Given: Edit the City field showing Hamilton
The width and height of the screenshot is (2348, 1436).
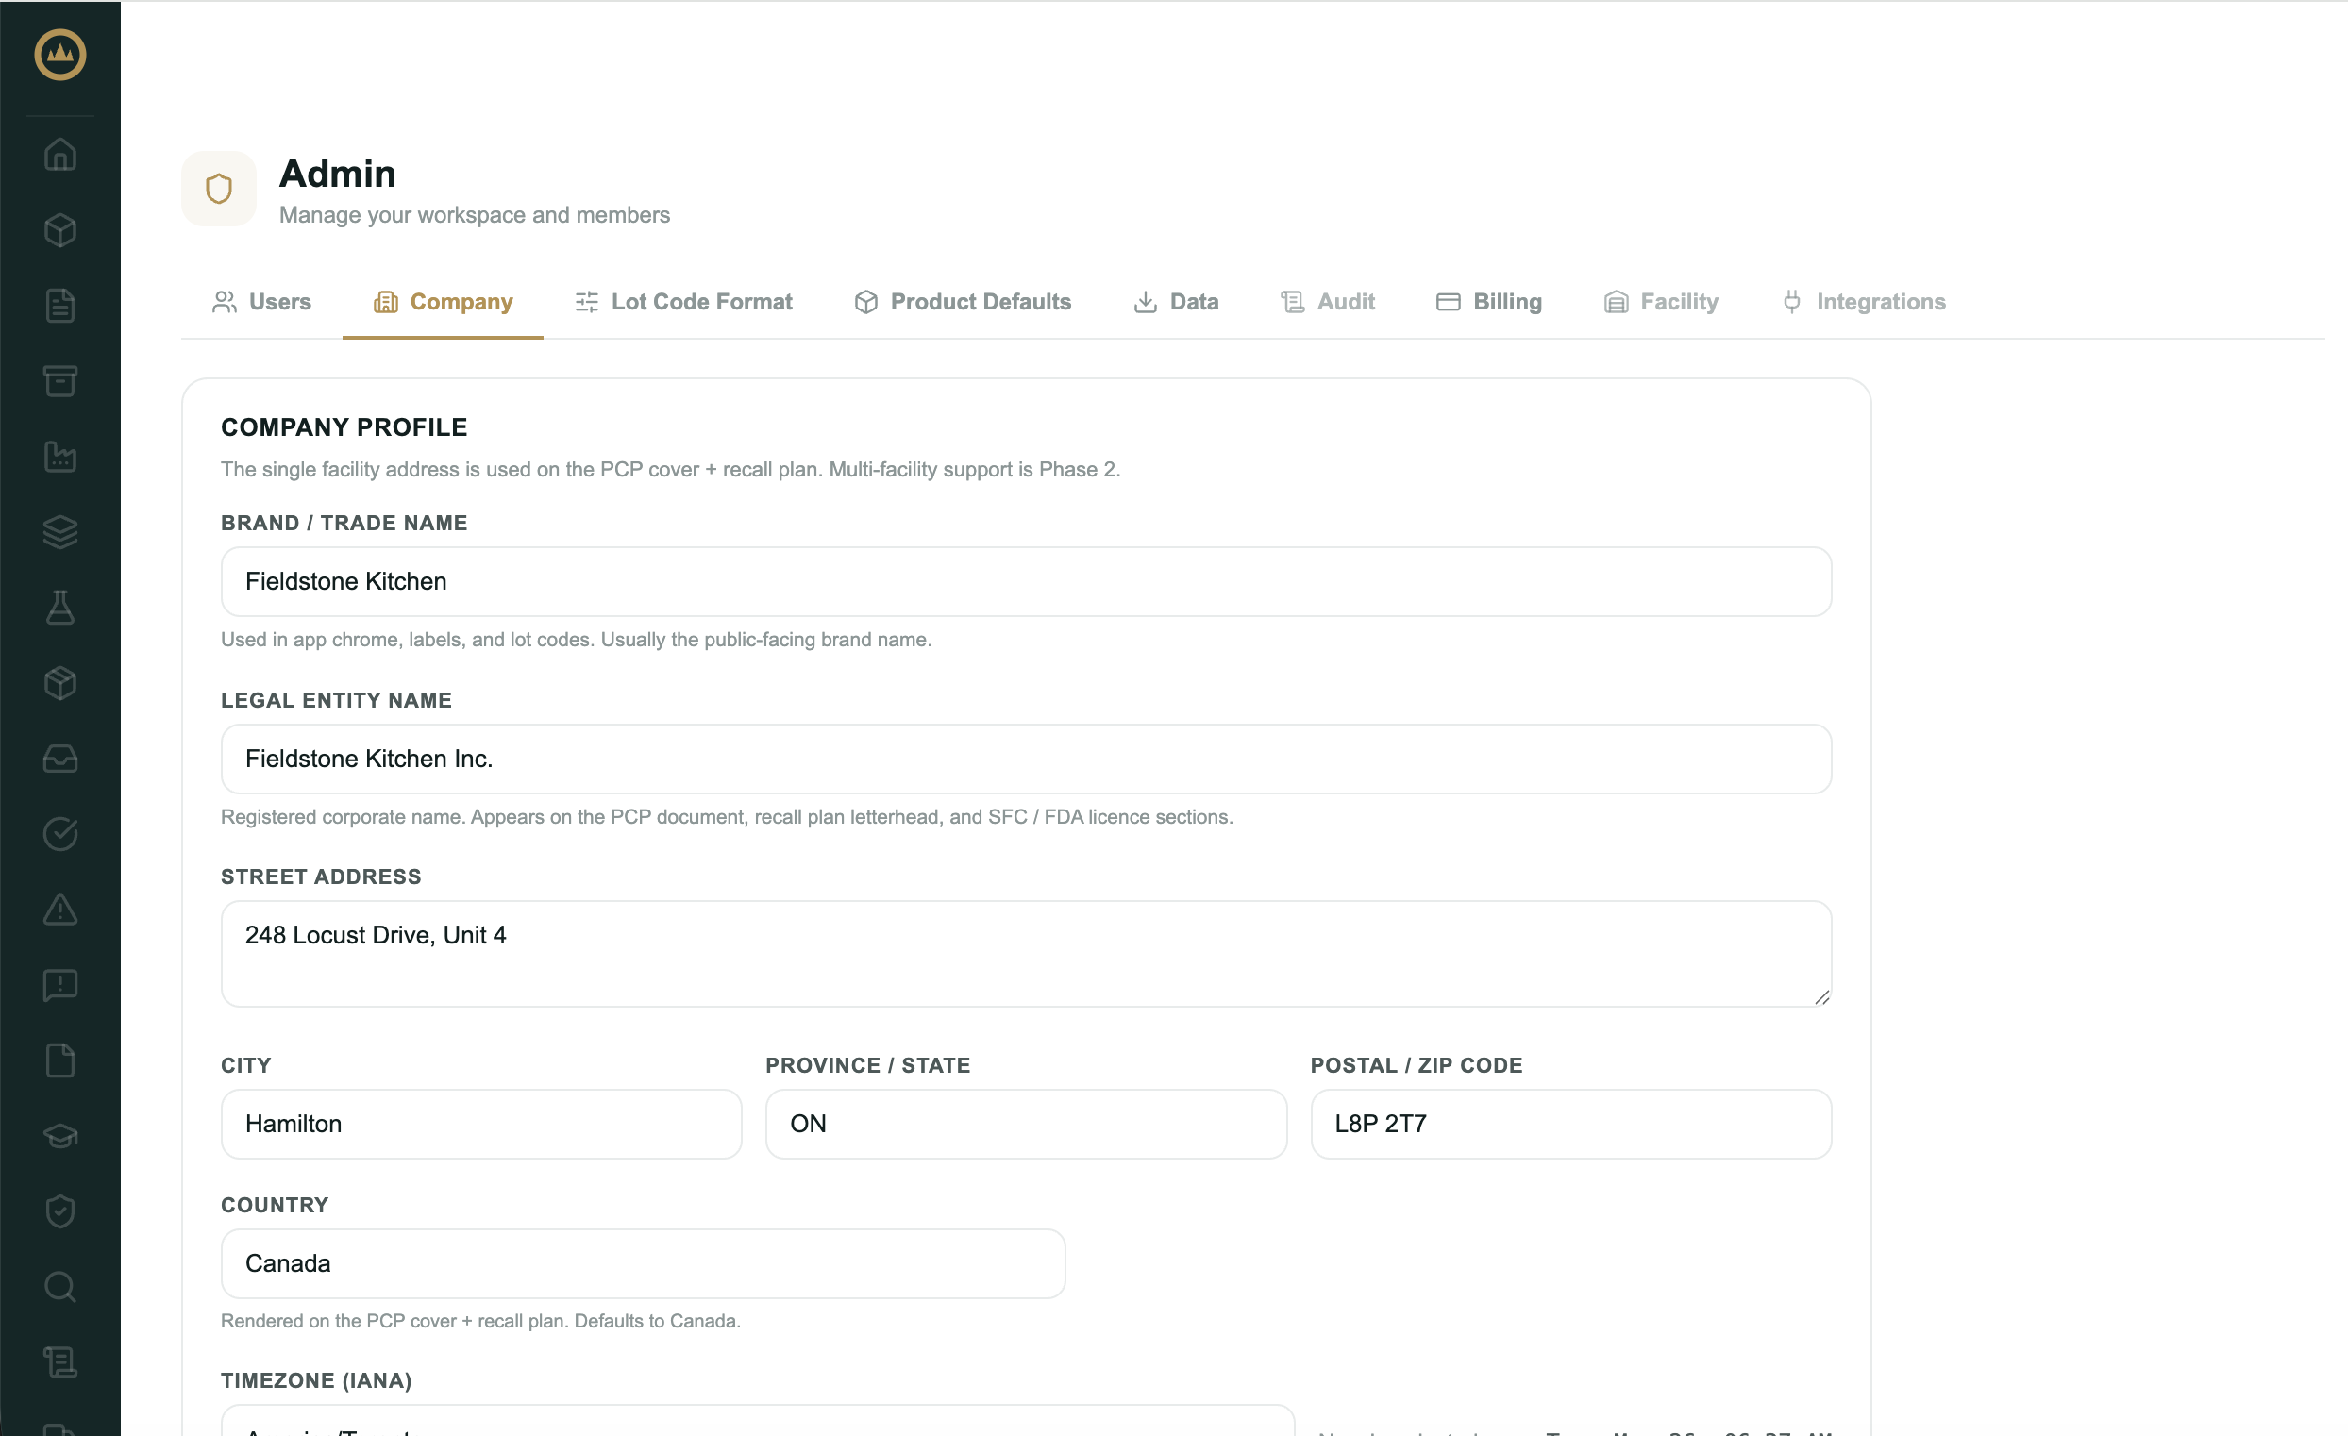Looking at the screenshot, I should coord(481,1125).
